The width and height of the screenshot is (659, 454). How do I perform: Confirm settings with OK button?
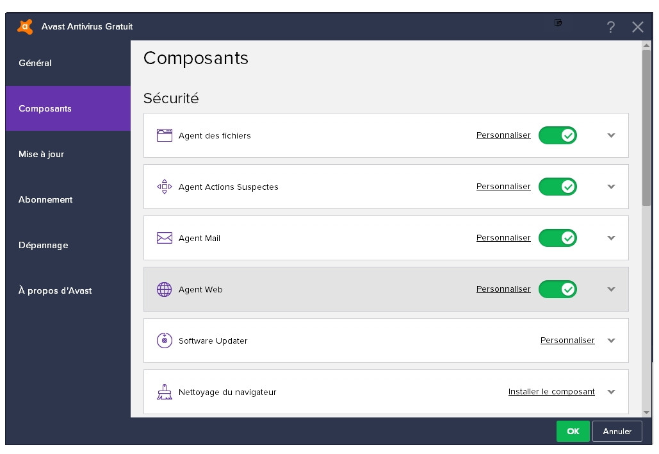click(573, 432)
